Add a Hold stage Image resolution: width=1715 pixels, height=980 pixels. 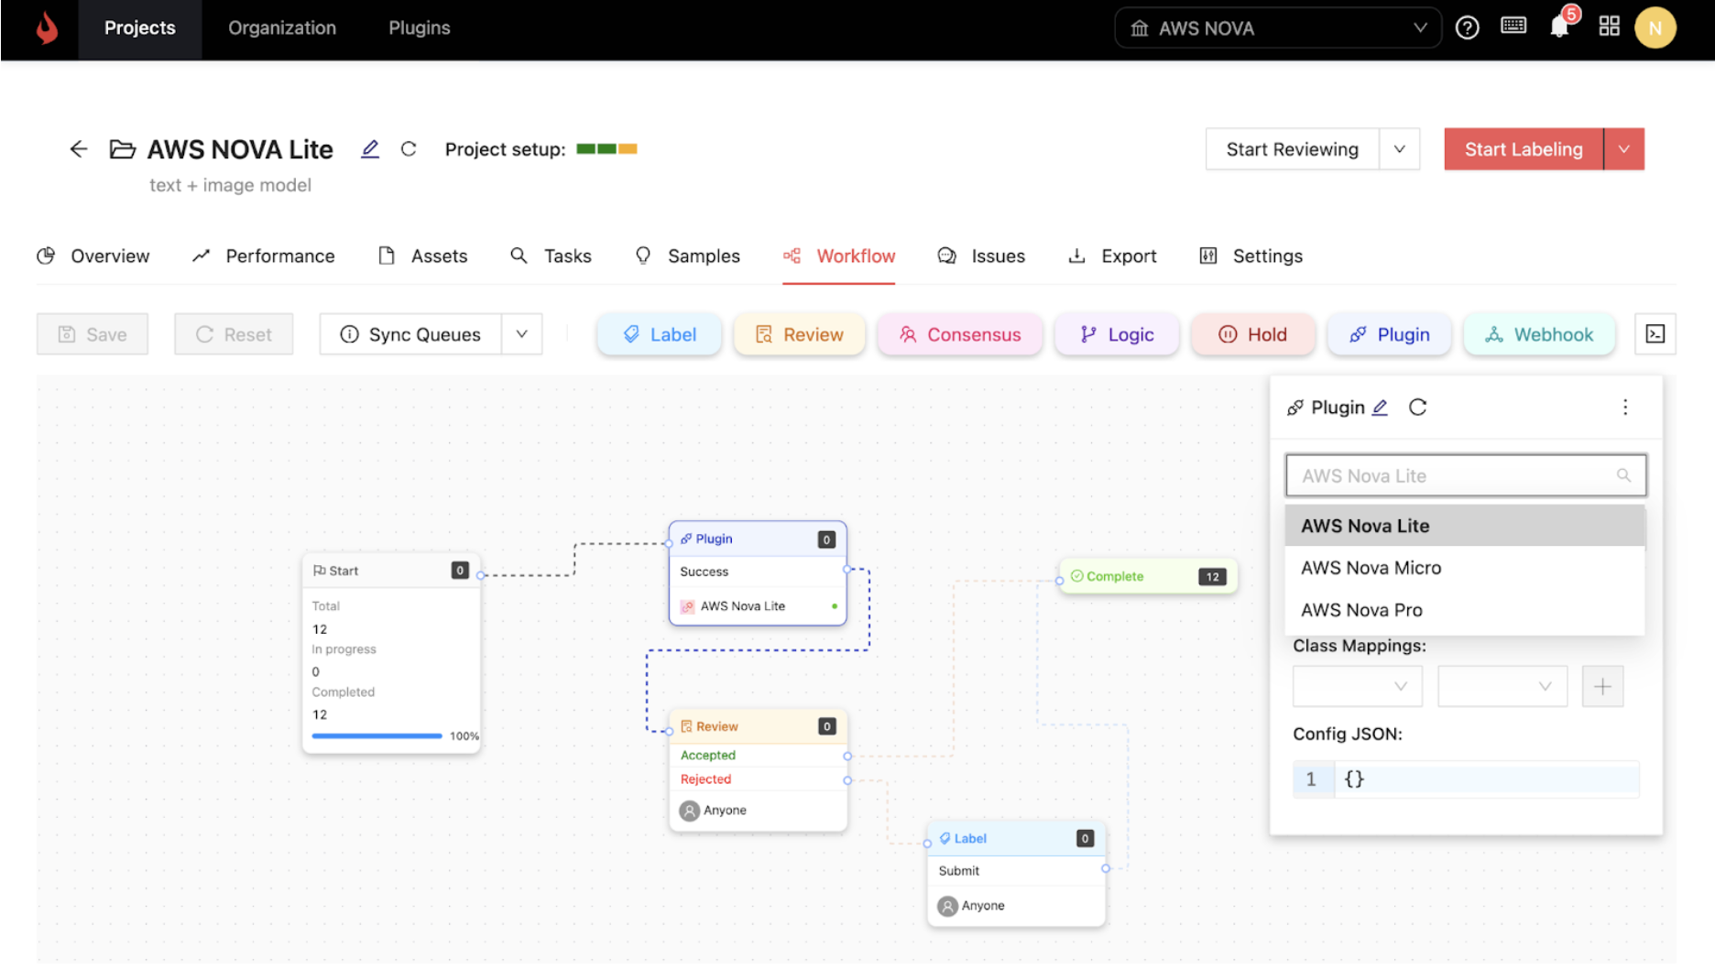[1253, 334]
